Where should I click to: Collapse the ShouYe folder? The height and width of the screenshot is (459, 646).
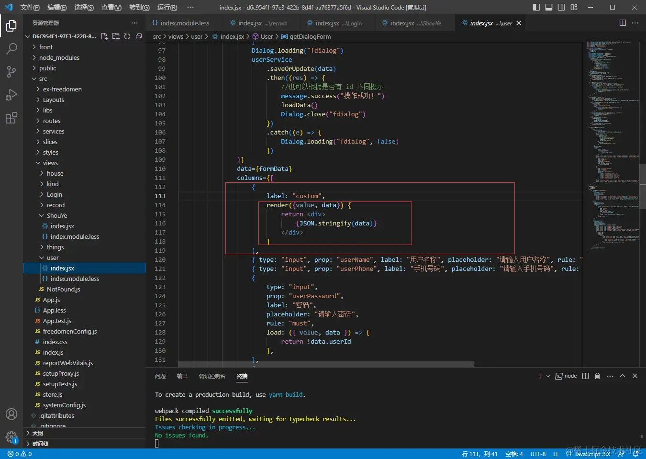(x=56, y=215)
